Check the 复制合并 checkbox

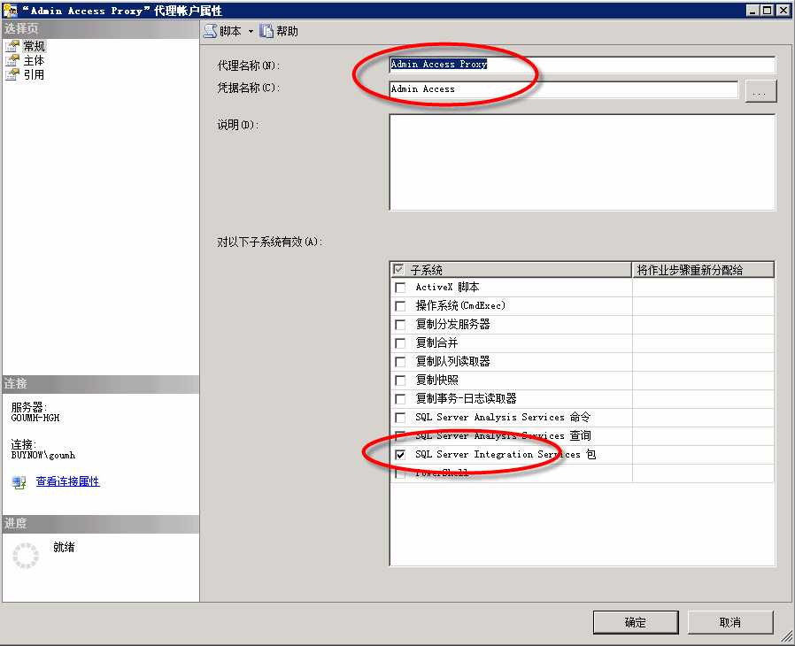[400, 343]
